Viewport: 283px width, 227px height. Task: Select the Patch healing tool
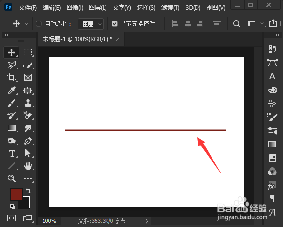pos(27,90)
